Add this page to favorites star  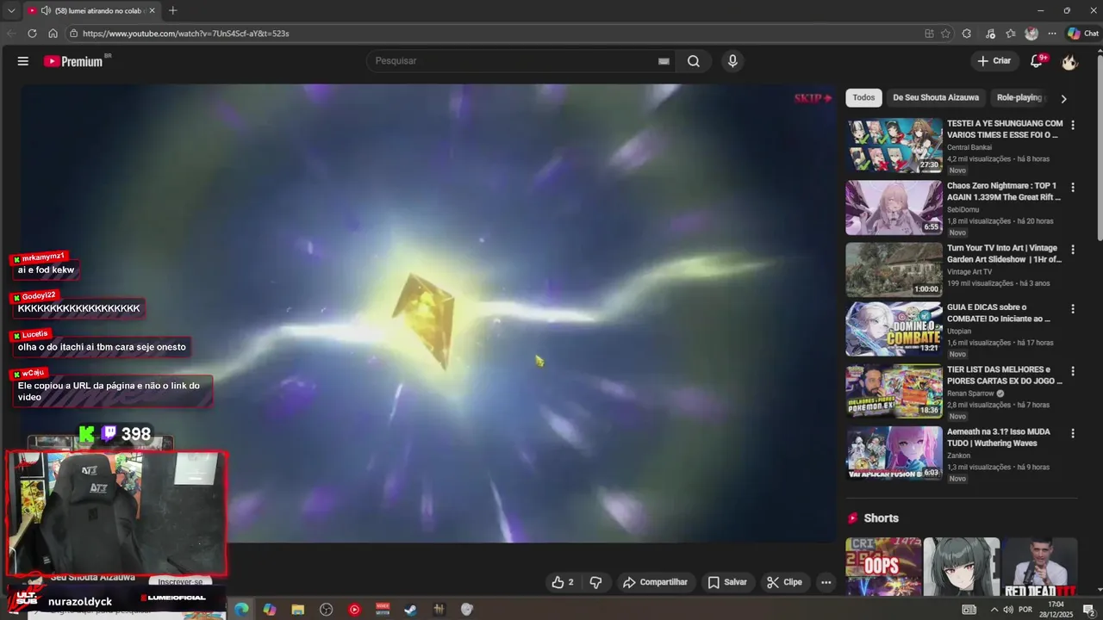click(x=945, y=34)
